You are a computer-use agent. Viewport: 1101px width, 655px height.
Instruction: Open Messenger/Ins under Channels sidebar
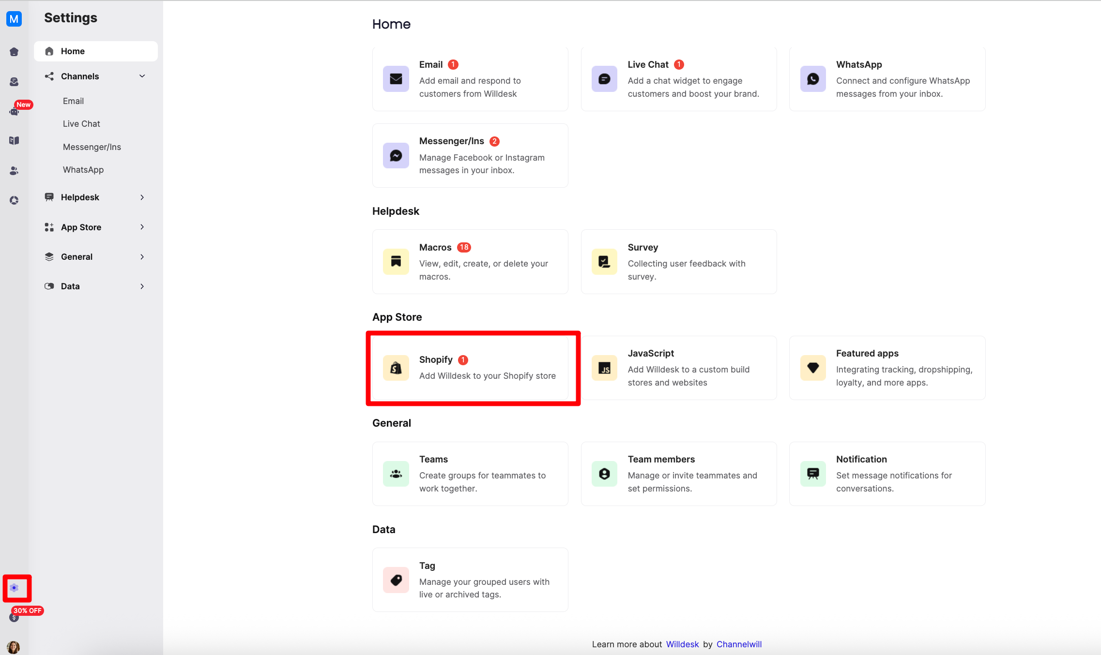tap(92, 147)
